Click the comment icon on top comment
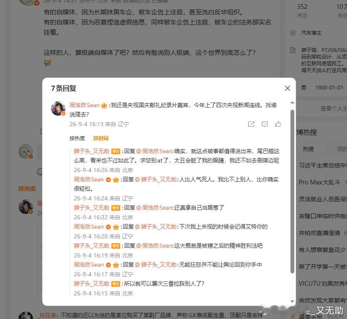Screen dimensions: 347x319 pyautogui.click(x=265, y=124)
